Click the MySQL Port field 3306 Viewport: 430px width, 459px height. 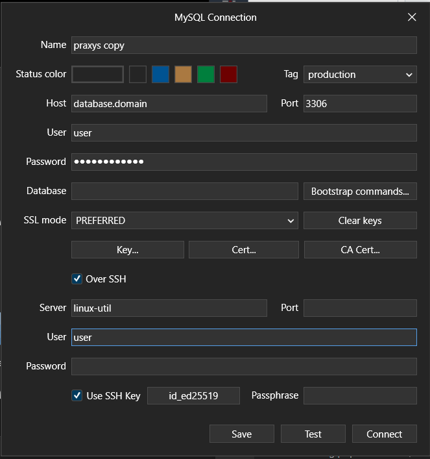click(x=360, y=103)
